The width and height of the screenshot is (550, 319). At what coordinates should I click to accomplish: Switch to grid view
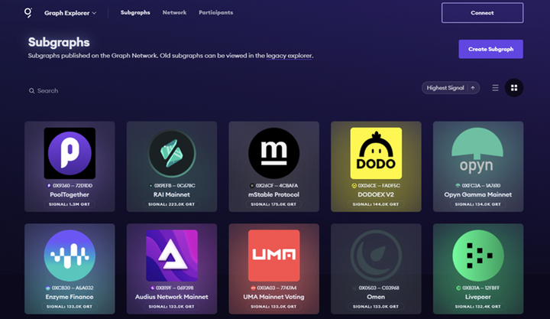[514, 88]
